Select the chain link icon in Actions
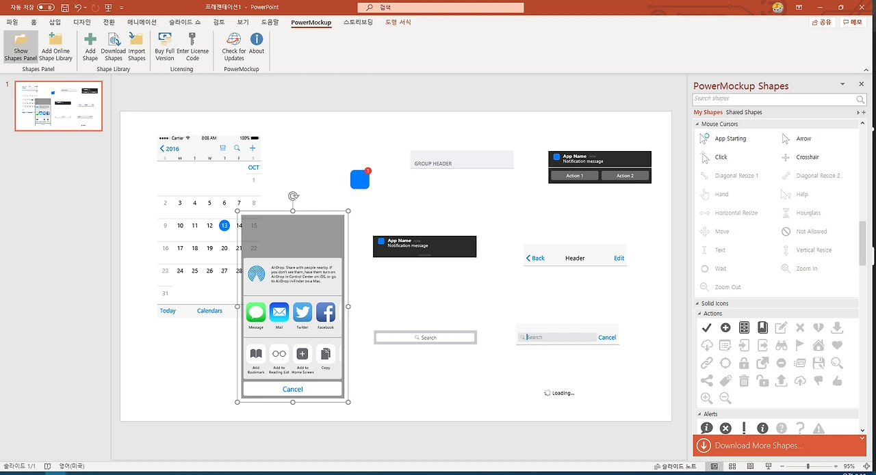876x475 pixels. click(x=706, y=363)
